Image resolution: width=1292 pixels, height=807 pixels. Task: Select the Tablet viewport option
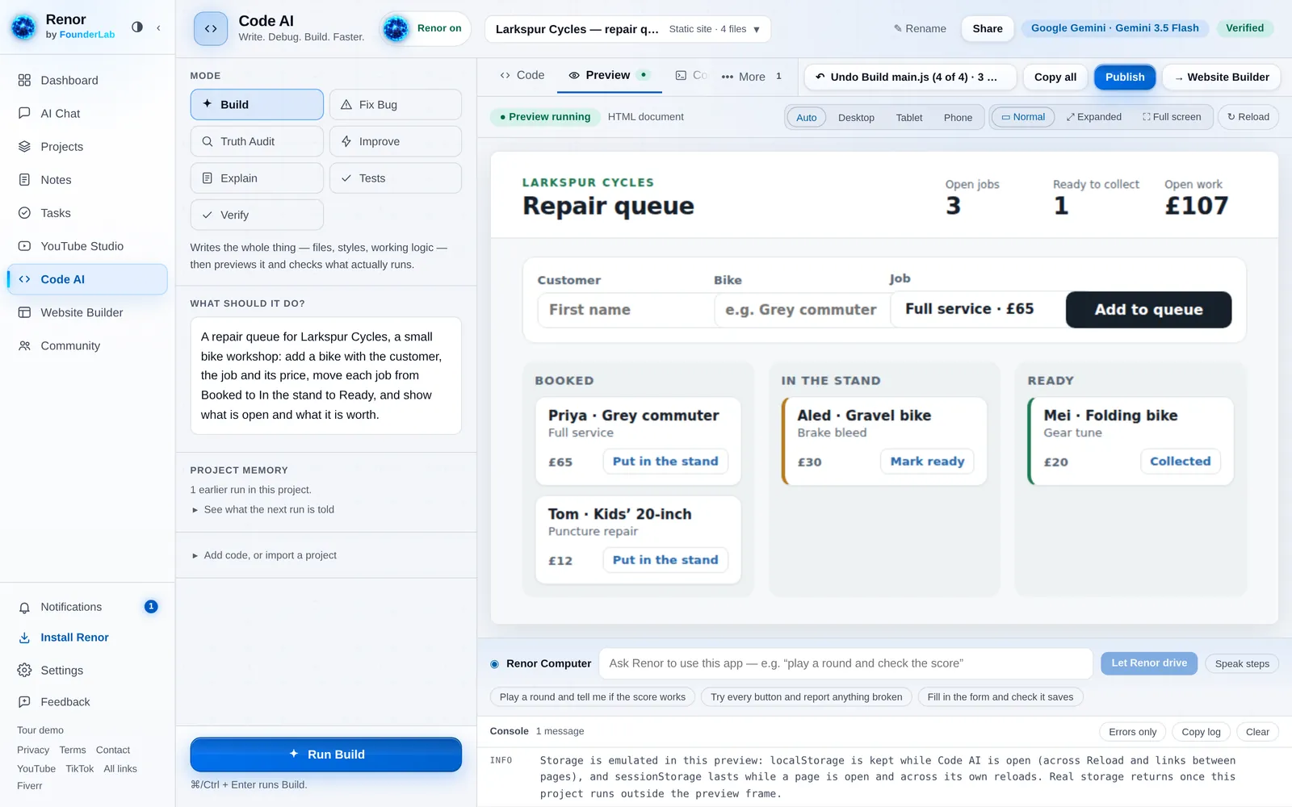tap(908, 117)
